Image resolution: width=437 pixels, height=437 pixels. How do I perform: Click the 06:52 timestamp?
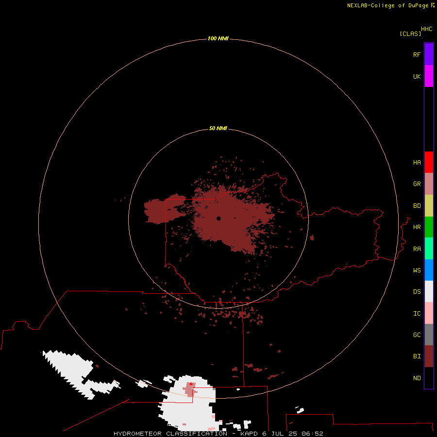(x=312, y=434)
